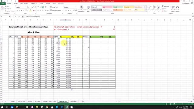Click the Increase Indent icon
Image resolution: width=194 pixels, height=109 pixels.
point(48,10)
